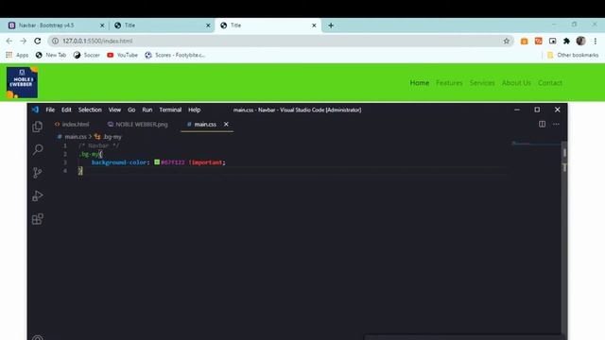Click the orange extension icon in toolbar

tap(524, 41)
